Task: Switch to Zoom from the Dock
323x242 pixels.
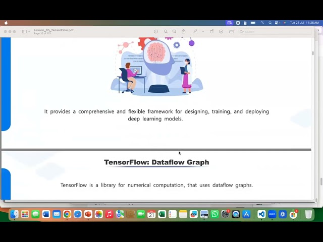Action: coord(272,214)
